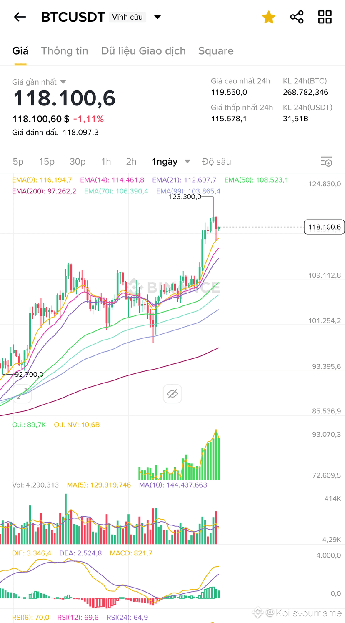Image resolution: width=345 pixels, height=623 pixels.
Task: Navigate back using the arrow icon
Action: point(20,17)
